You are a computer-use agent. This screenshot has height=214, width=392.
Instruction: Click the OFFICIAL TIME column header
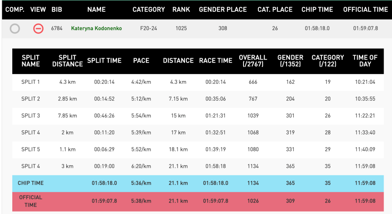[366, 10]
